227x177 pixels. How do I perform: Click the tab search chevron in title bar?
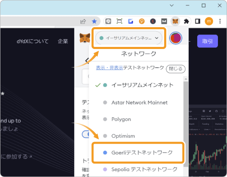point(172,5)
